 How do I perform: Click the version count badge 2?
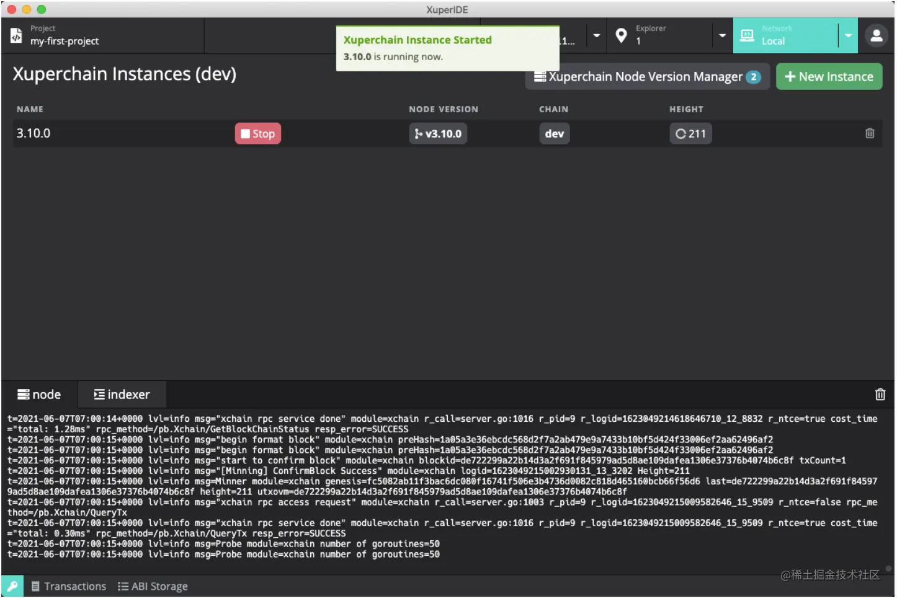click(753, 77)
